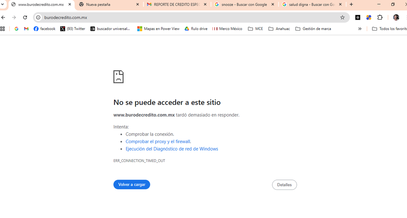Close the salud digna tab

click(x=341, y=4)
